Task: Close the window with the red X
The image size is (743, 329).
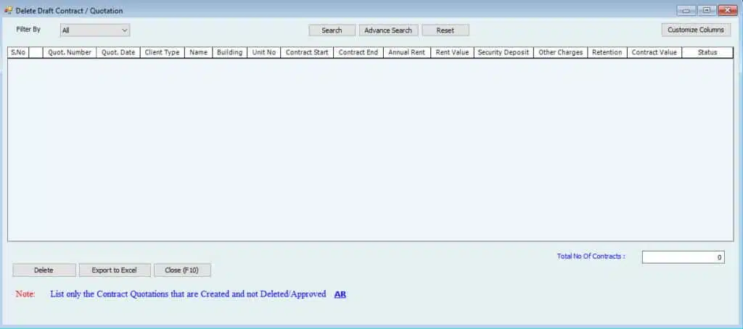Action: point(727,10)
